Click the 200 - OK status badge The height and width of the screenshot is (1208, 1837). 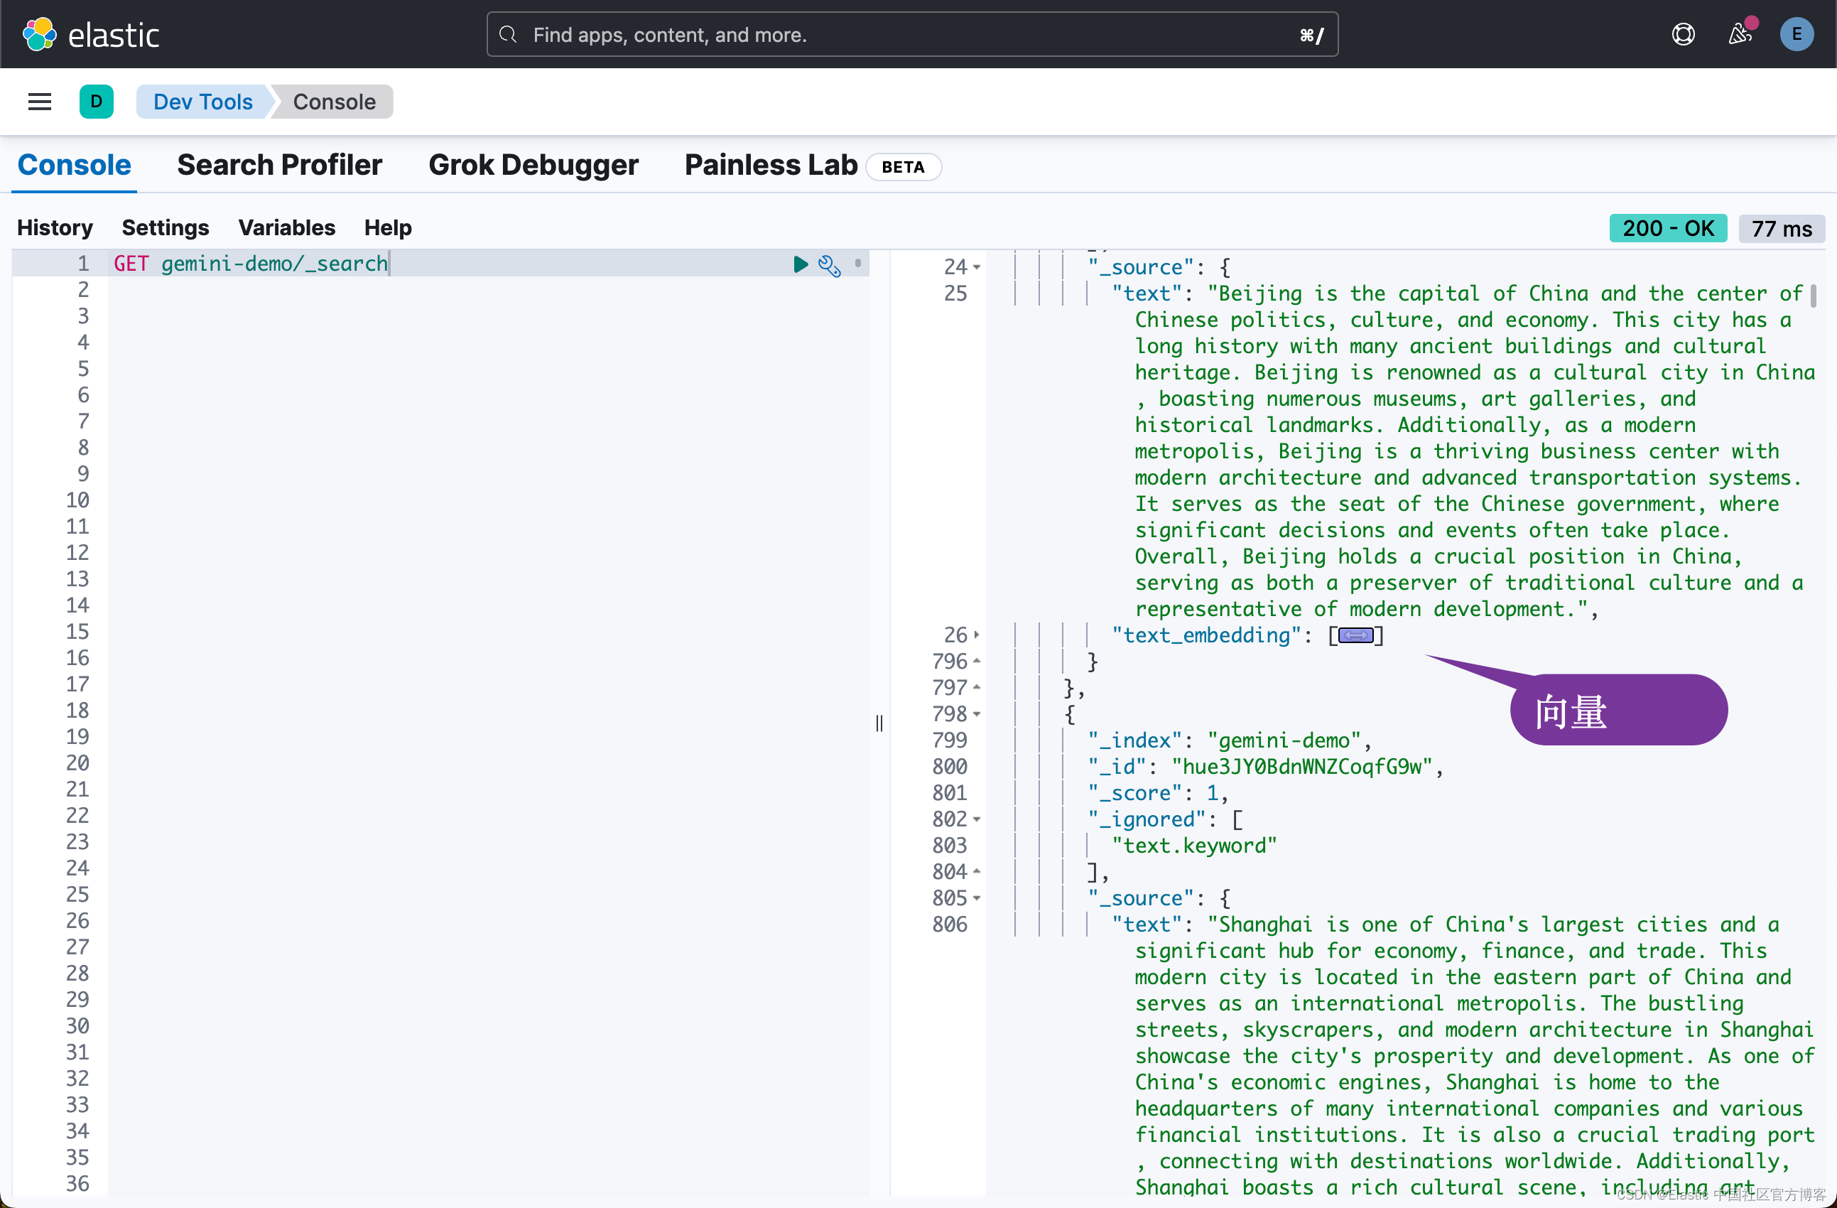pyautogui.click(x=1668, y=227)
